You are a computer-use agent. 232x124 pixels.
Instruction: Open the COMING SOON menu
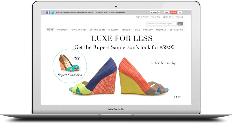point(97,30)
